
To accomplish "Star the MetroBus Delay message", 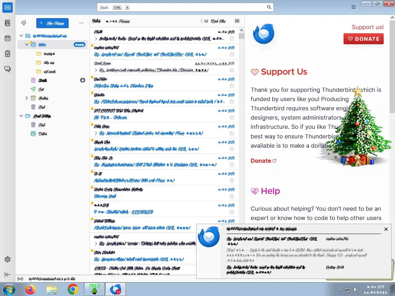I will [x=232, y=86].
